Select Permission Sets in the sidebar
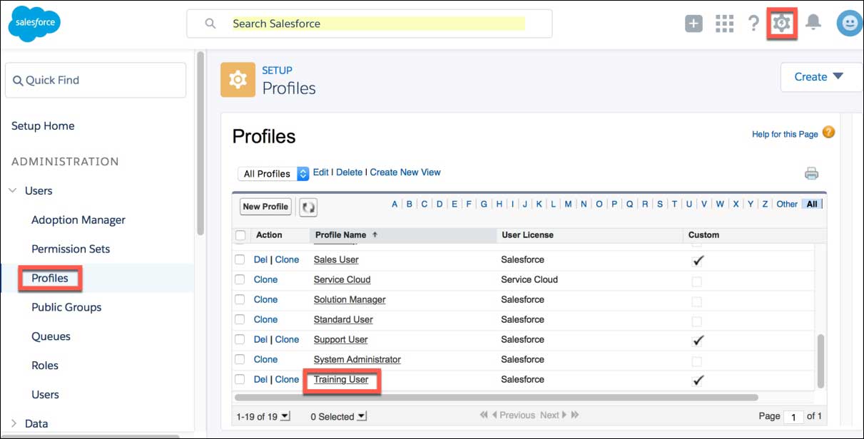The image size is (864, 439). tap(71, 249)
